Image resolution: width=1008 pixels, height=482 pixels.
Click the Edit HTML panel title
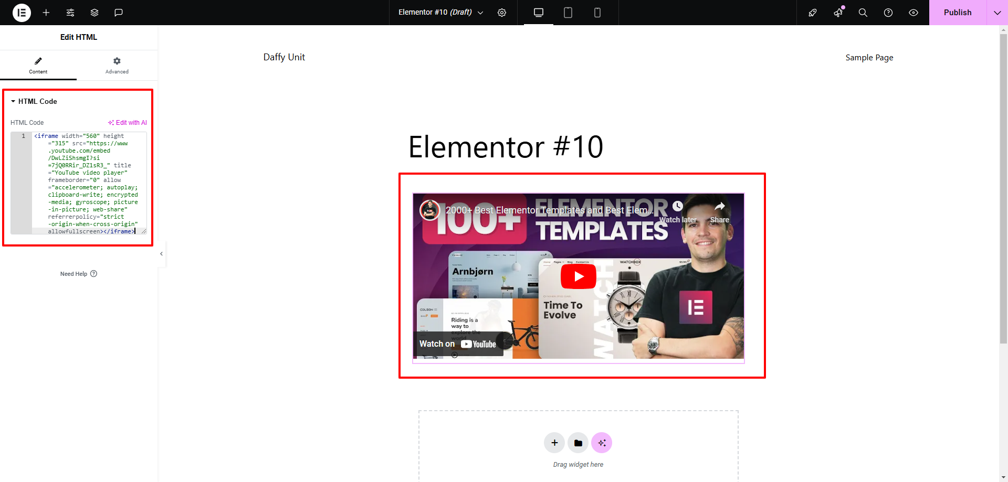pos(79,37)
